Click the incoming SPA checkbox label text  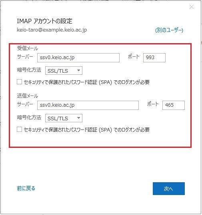point(87,82)
